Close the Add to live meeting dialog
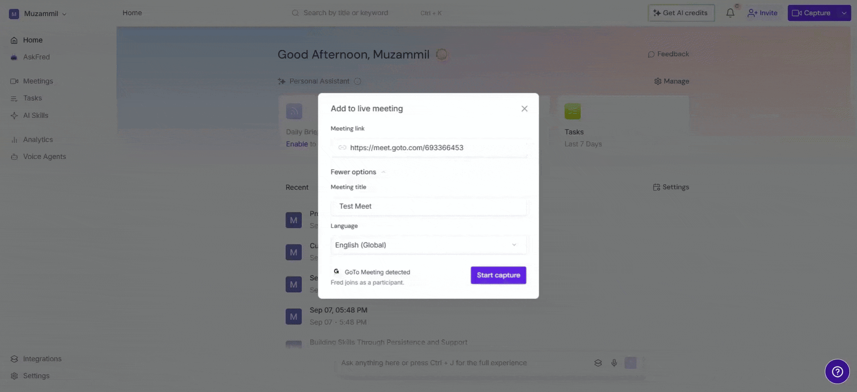Viewport: 857px width, 392px height. pos(524,108)
